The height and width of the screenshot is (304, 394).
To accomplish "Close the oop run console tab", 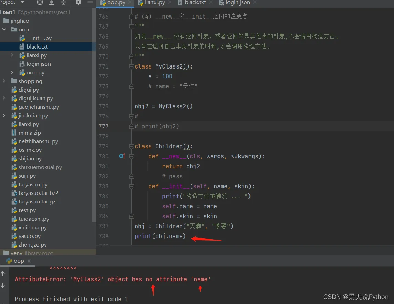I will (29, 261).
